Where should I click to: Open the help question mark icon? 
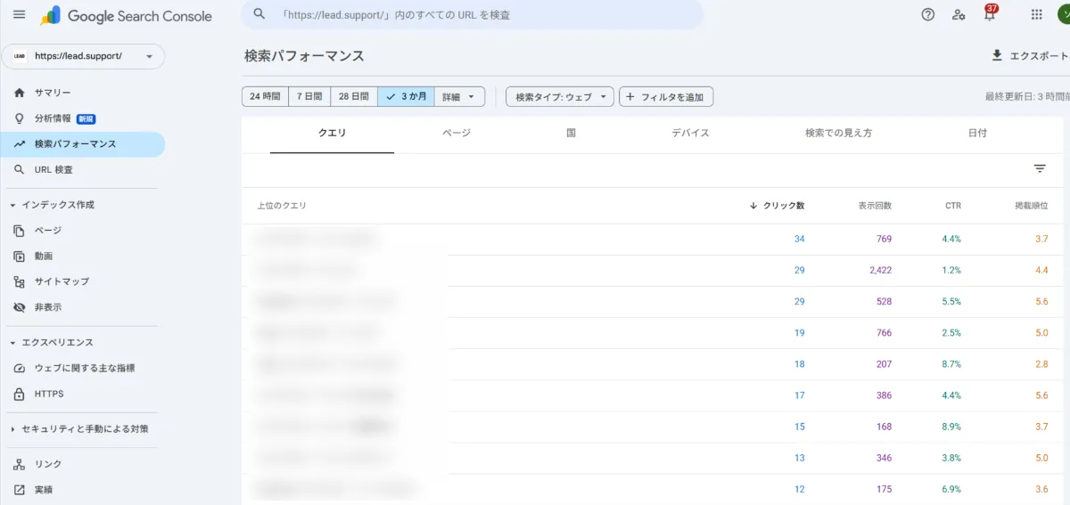coord(928,14)
